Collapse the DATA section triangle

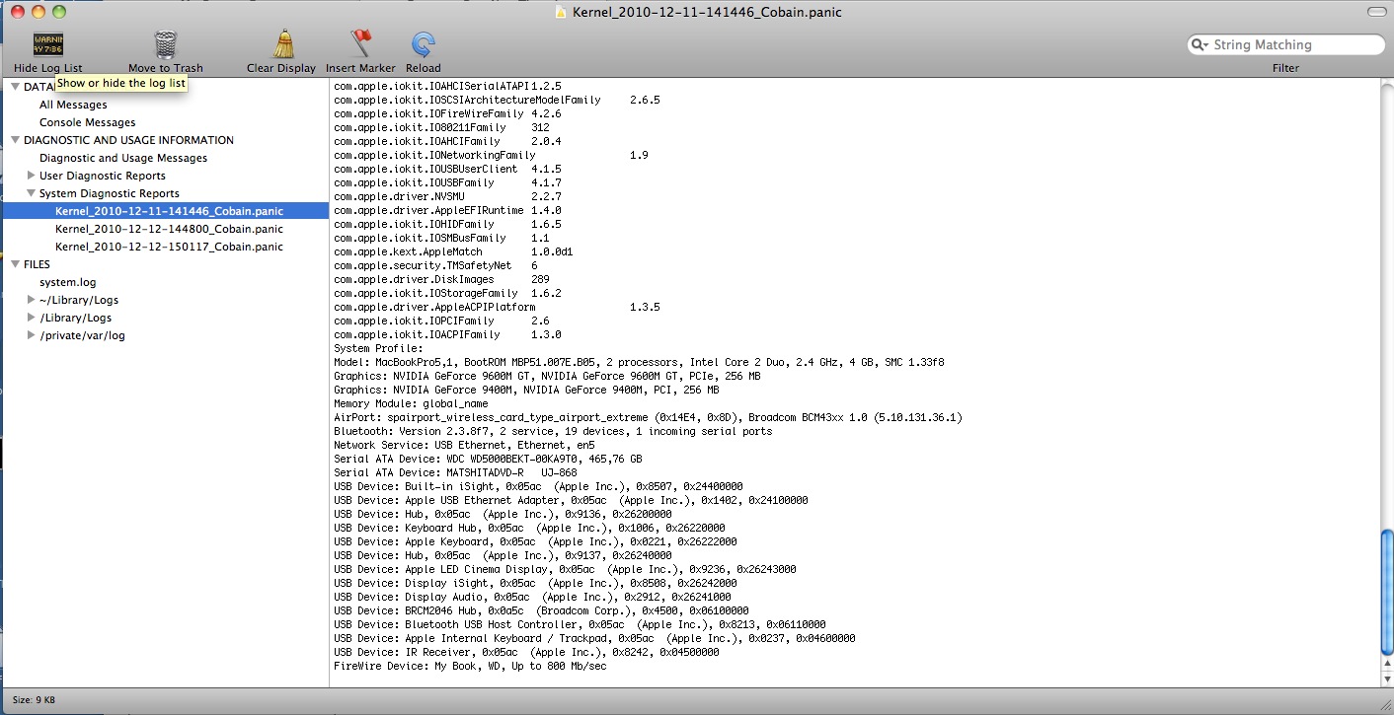(x=15, y=87)
